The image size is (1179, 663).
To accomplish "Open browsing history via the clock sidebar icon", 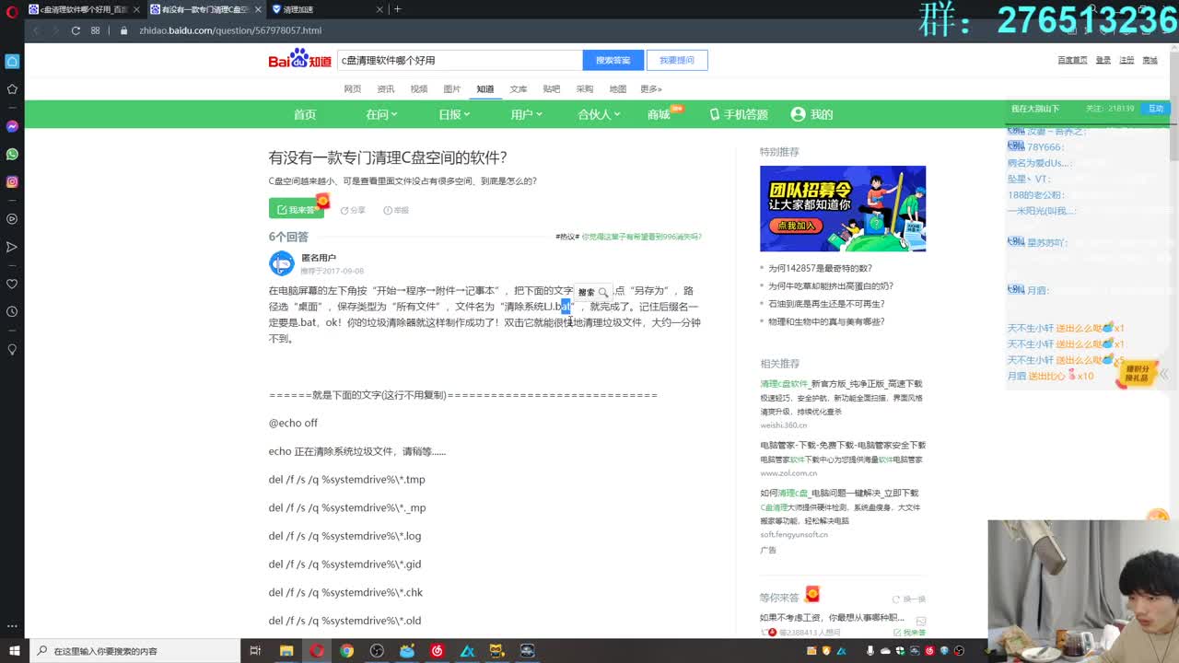I will 12,311.
